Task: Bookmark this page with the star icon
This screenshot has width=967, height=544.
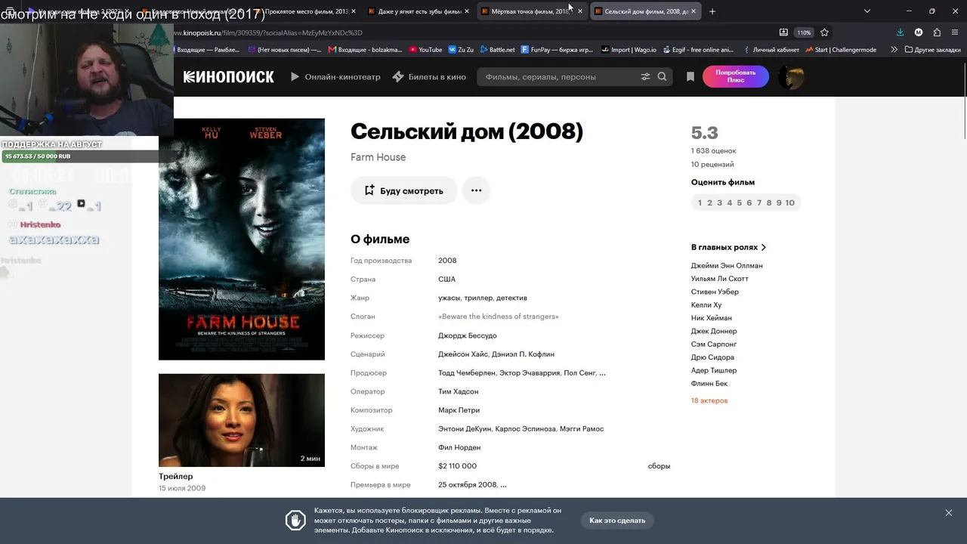Action: coord(824,32)
